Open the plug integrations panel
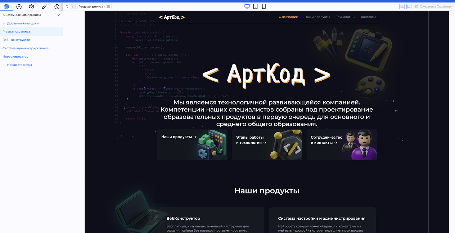The height and width of the screenshot is (233, 455). click(x=44, y=6)
